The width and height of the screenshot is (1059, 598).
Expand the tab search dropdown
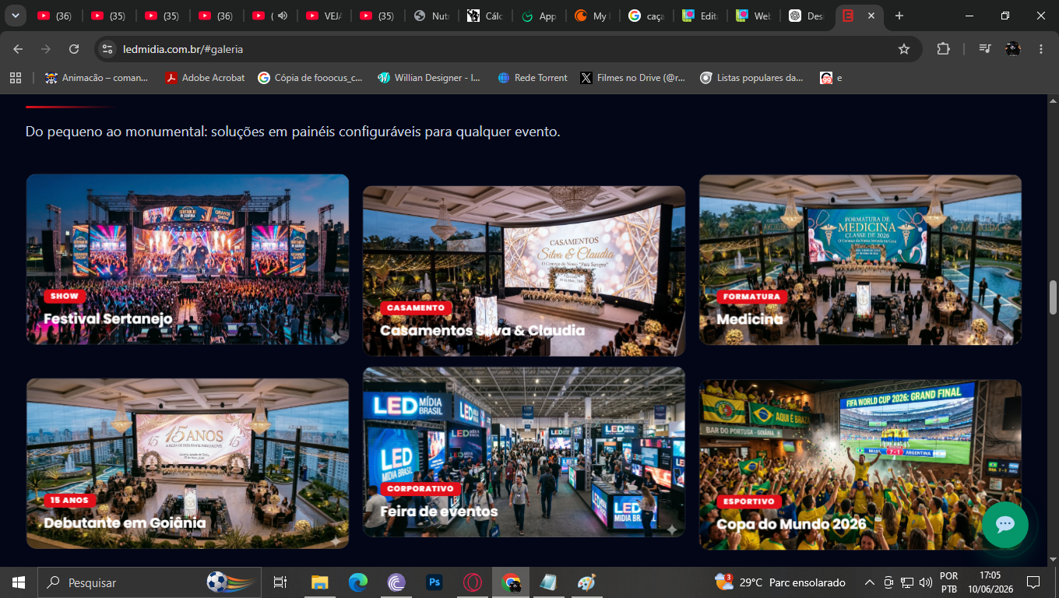[x=15, y=16]
